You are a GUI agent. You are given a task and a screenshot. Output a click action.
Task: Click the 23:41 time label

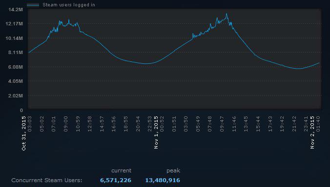306,124
